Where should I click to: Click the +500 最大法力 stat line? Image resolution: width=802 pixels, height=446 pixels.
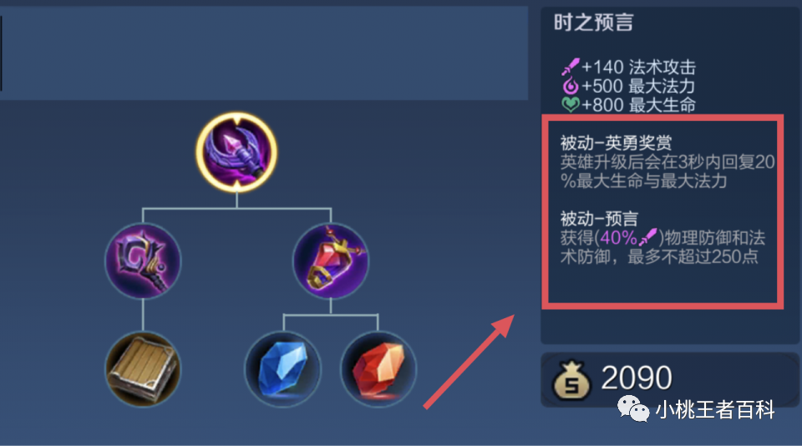pyautogui.click(x=628, y=86)
